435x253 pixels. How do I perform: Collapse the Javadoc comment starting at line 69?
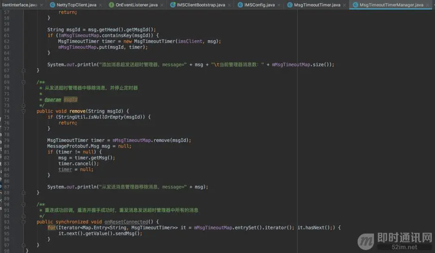point(24,82)
